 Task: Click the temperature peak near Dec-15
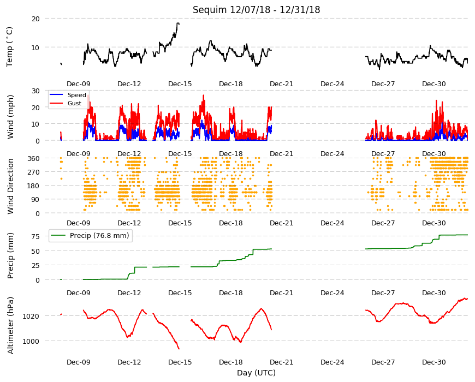pyautogui.click(x=178, y=23)
